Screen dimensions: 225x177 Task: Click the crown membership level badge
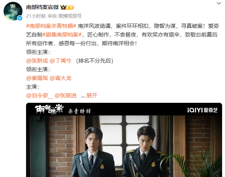[67, 7]
